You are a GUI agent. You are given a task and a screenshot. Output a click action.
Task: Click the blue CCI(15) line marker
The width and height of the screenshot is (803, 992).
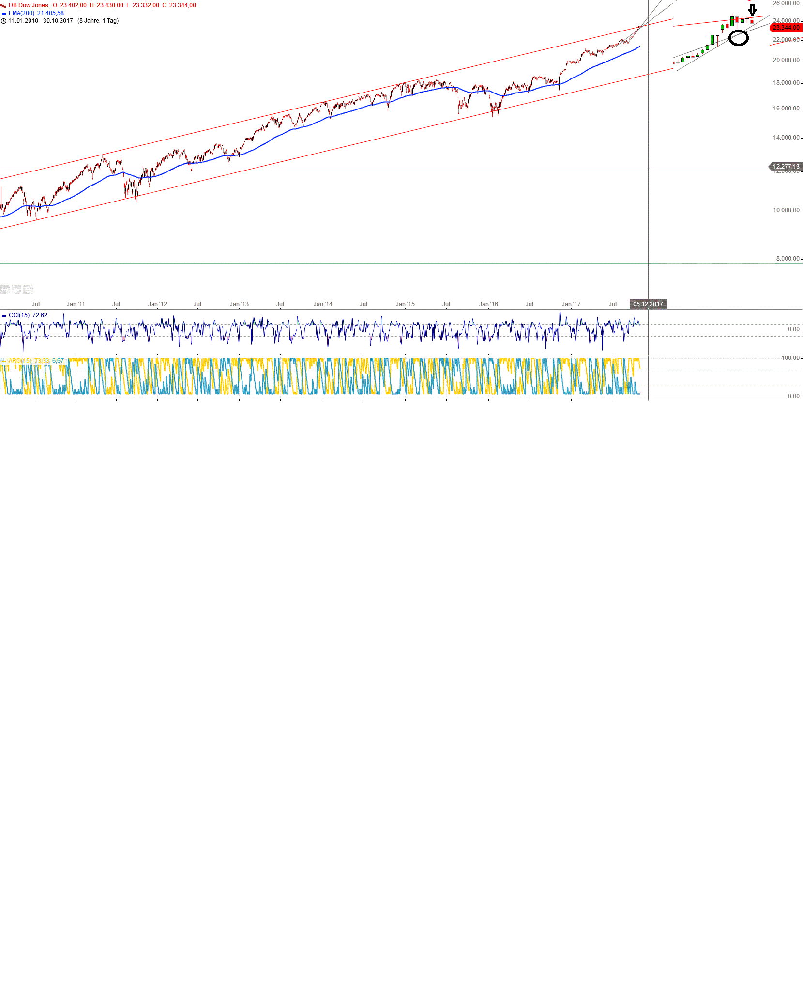coord(4,316)
